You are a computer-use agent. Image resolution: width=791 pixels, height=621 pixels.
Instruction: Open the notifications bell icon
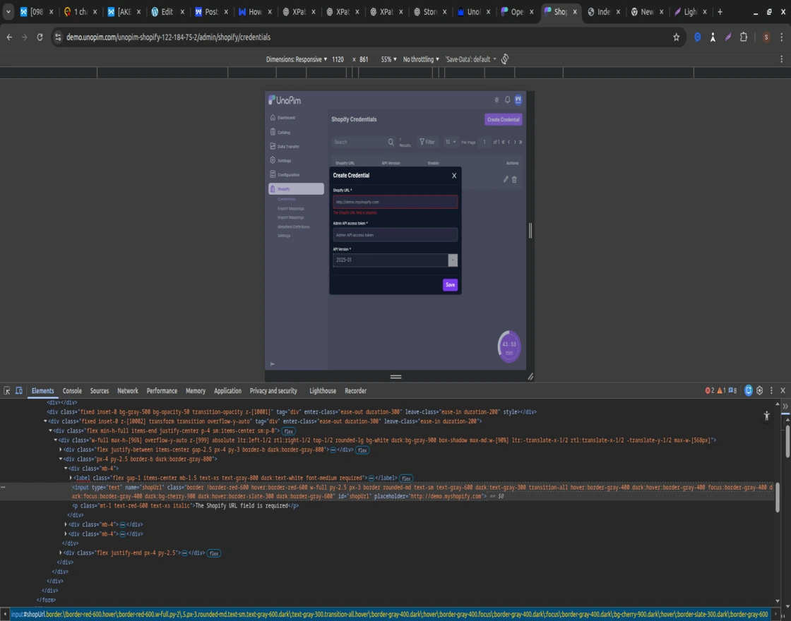(507, 100)
